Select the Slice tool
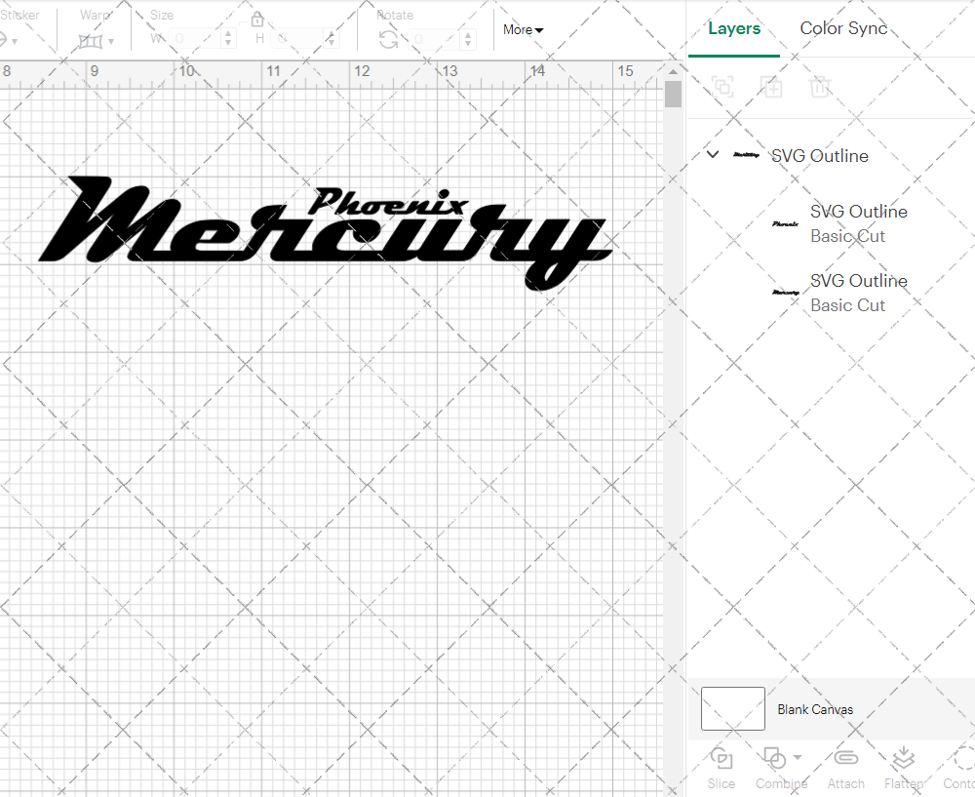Image resolution: width=975 pixels, height=797 pixels. point(721,769)
